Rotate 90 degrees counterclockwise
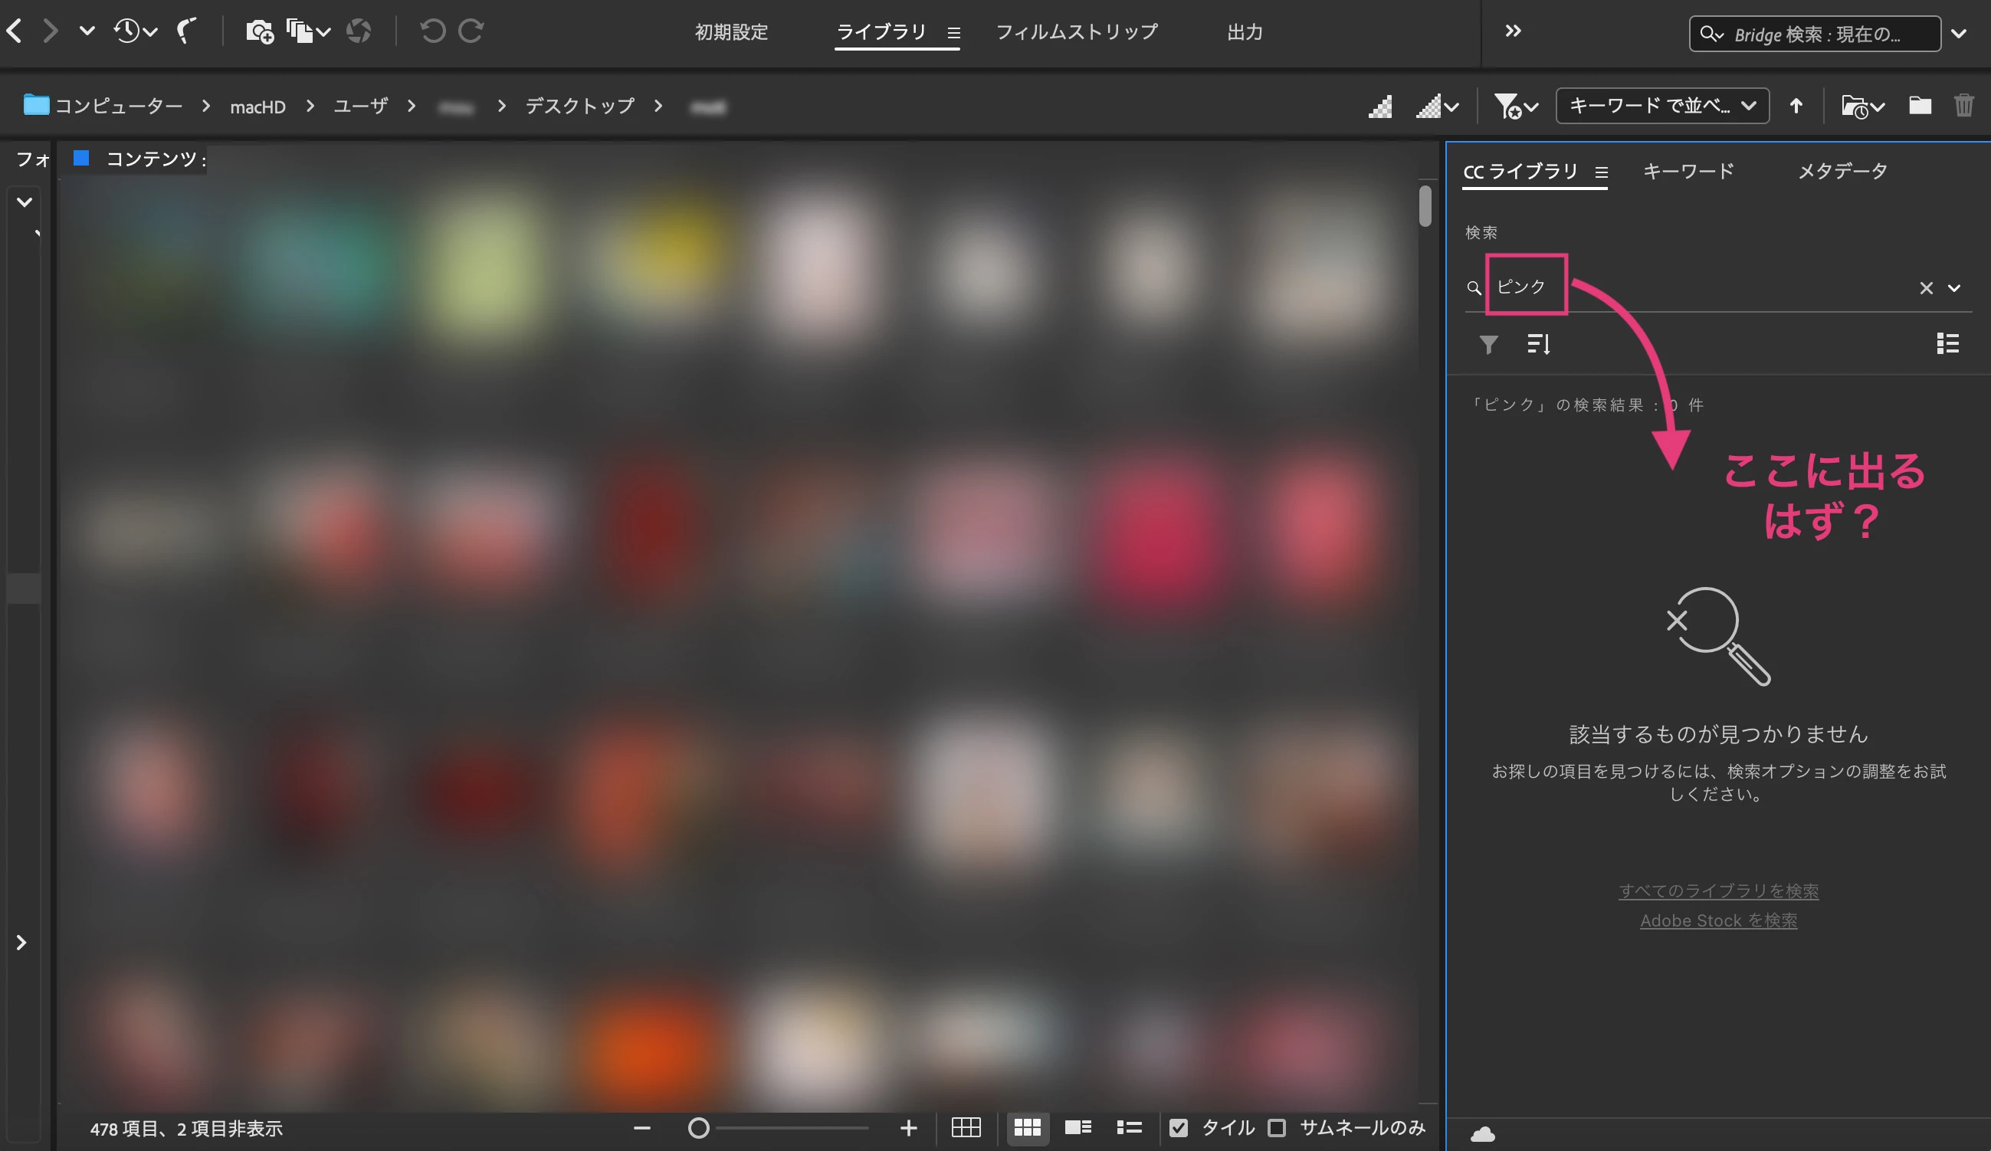 (432, 31)
